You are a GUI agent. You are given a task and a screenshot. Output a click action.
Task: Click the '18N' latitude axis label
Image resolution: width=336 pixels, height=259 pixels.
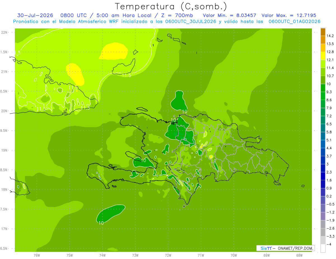5,190
